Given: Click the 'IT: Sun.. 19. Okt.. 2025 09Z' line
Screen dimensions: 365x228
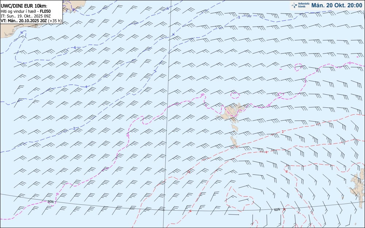Looking at the screenshot, I should (26, 16).
